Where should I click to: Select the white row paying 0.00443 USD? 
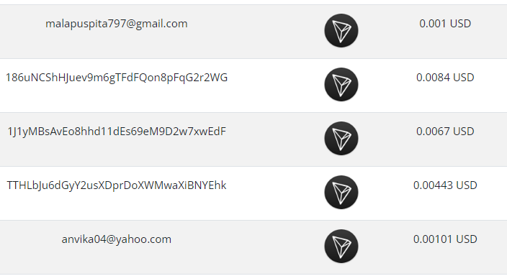pos(253,193)
